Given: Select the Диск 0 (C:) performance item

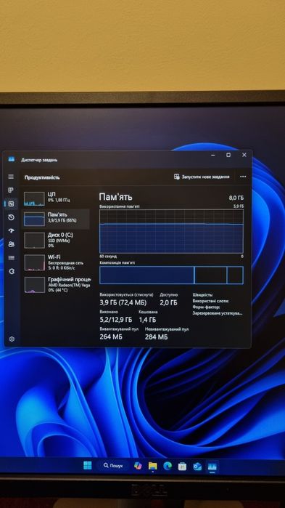Looking at the screenshot, I should pos(55,240).
